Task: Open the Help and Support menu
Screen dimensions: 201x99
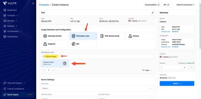Action: (x=14, y=83)
